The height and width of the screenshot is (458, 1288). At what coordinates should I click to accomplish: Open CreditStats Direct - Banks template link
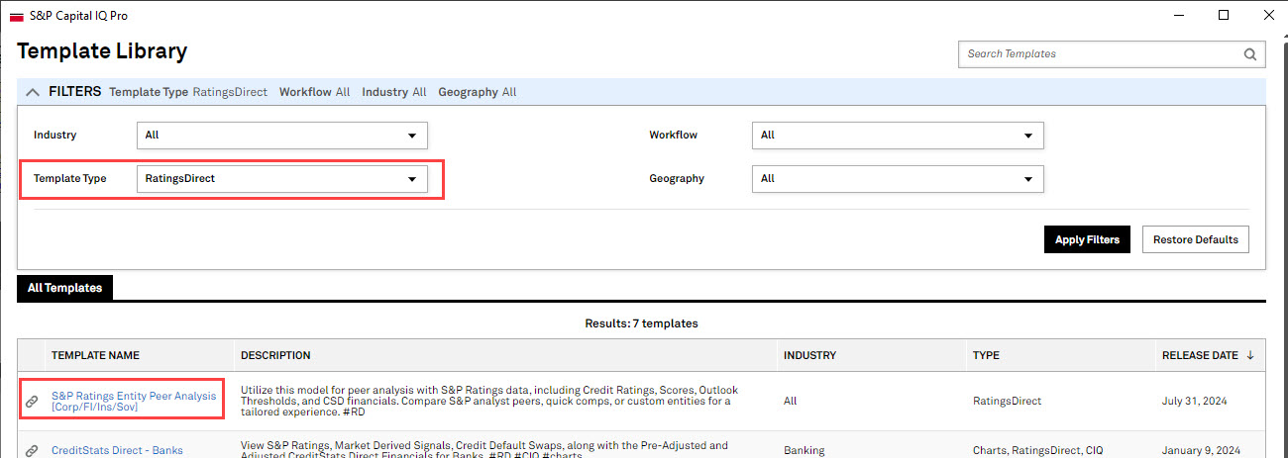pyautogui.click(x=117, y=451)
